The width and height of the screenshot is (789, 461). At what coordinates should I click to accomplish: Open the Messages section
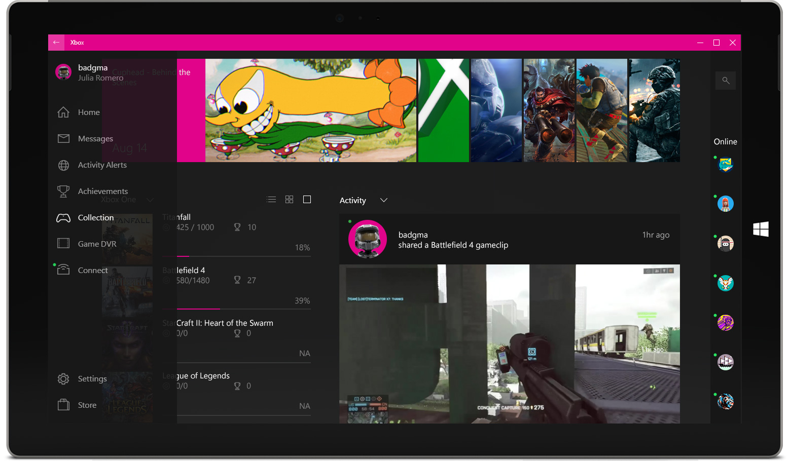[95, 138]
